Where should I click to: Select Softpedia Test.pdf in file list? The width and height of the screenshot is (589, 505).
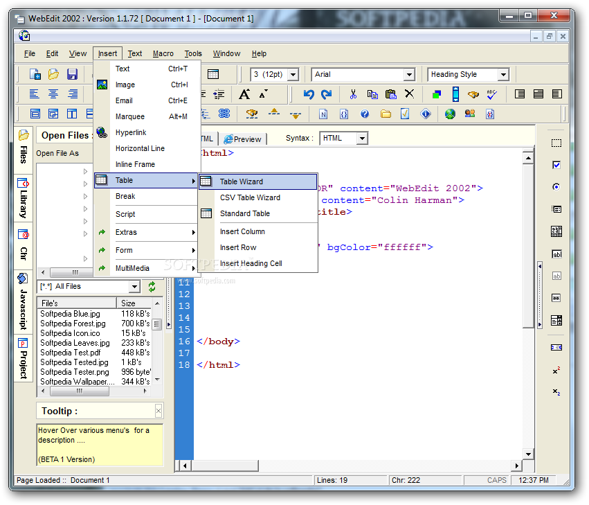pos(71,353)
